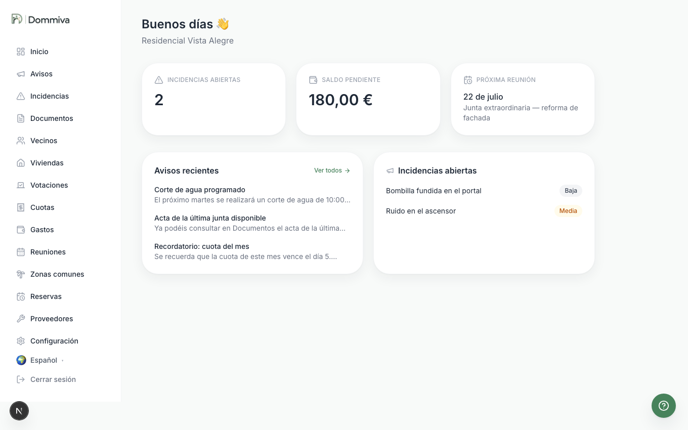This screenshot has height=430, width=688.
Task: Click the open incidents count 2
Action: pos(159,100)
